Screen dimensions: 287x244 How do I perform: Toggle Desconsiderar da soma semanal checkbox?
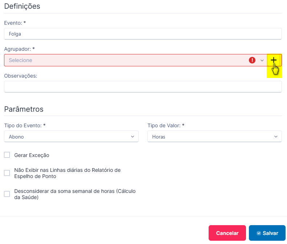(7, 194)
